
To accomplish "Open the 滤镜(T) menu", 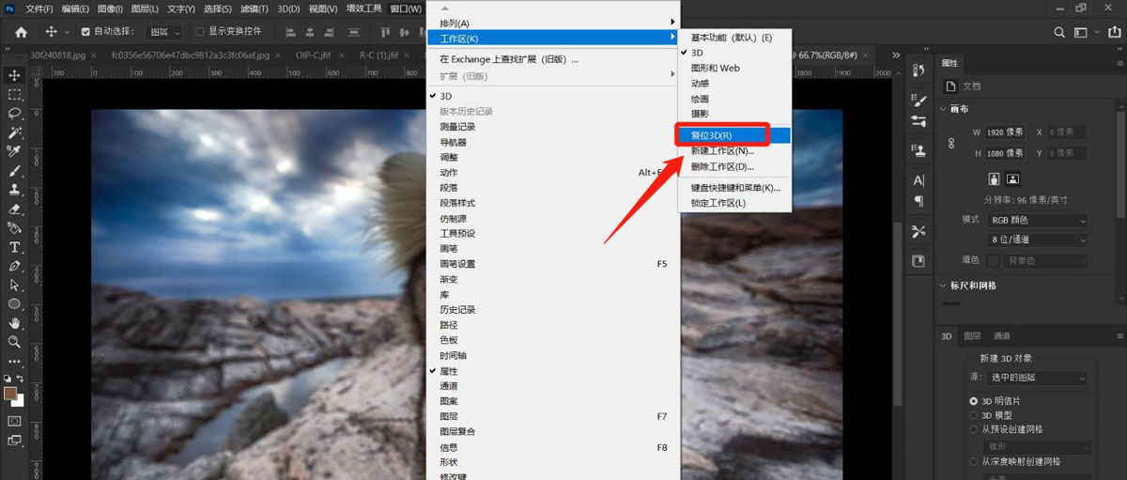I will [x=254, y=8].
